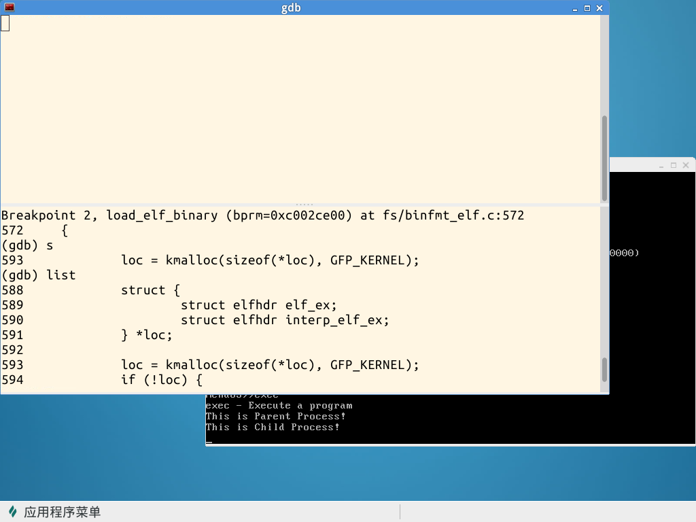Minimize the background terminal window
696x522 pixels.
click(661, 166)
